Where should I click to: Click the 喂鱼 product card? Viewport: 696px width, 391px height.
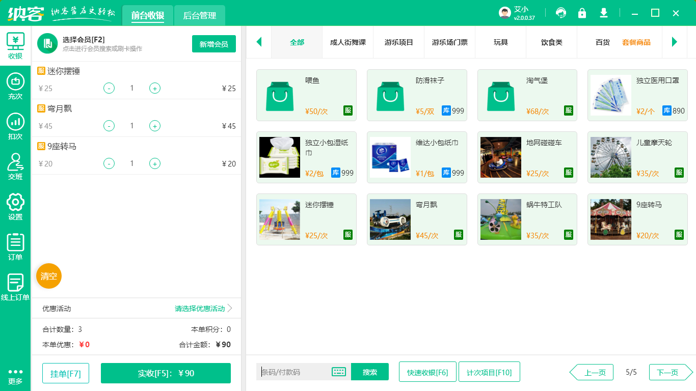(306, 95)
